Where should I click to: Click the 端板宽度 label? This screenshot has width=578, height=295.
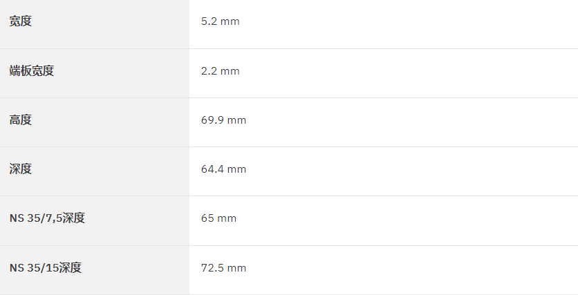(x=32, y=70)
